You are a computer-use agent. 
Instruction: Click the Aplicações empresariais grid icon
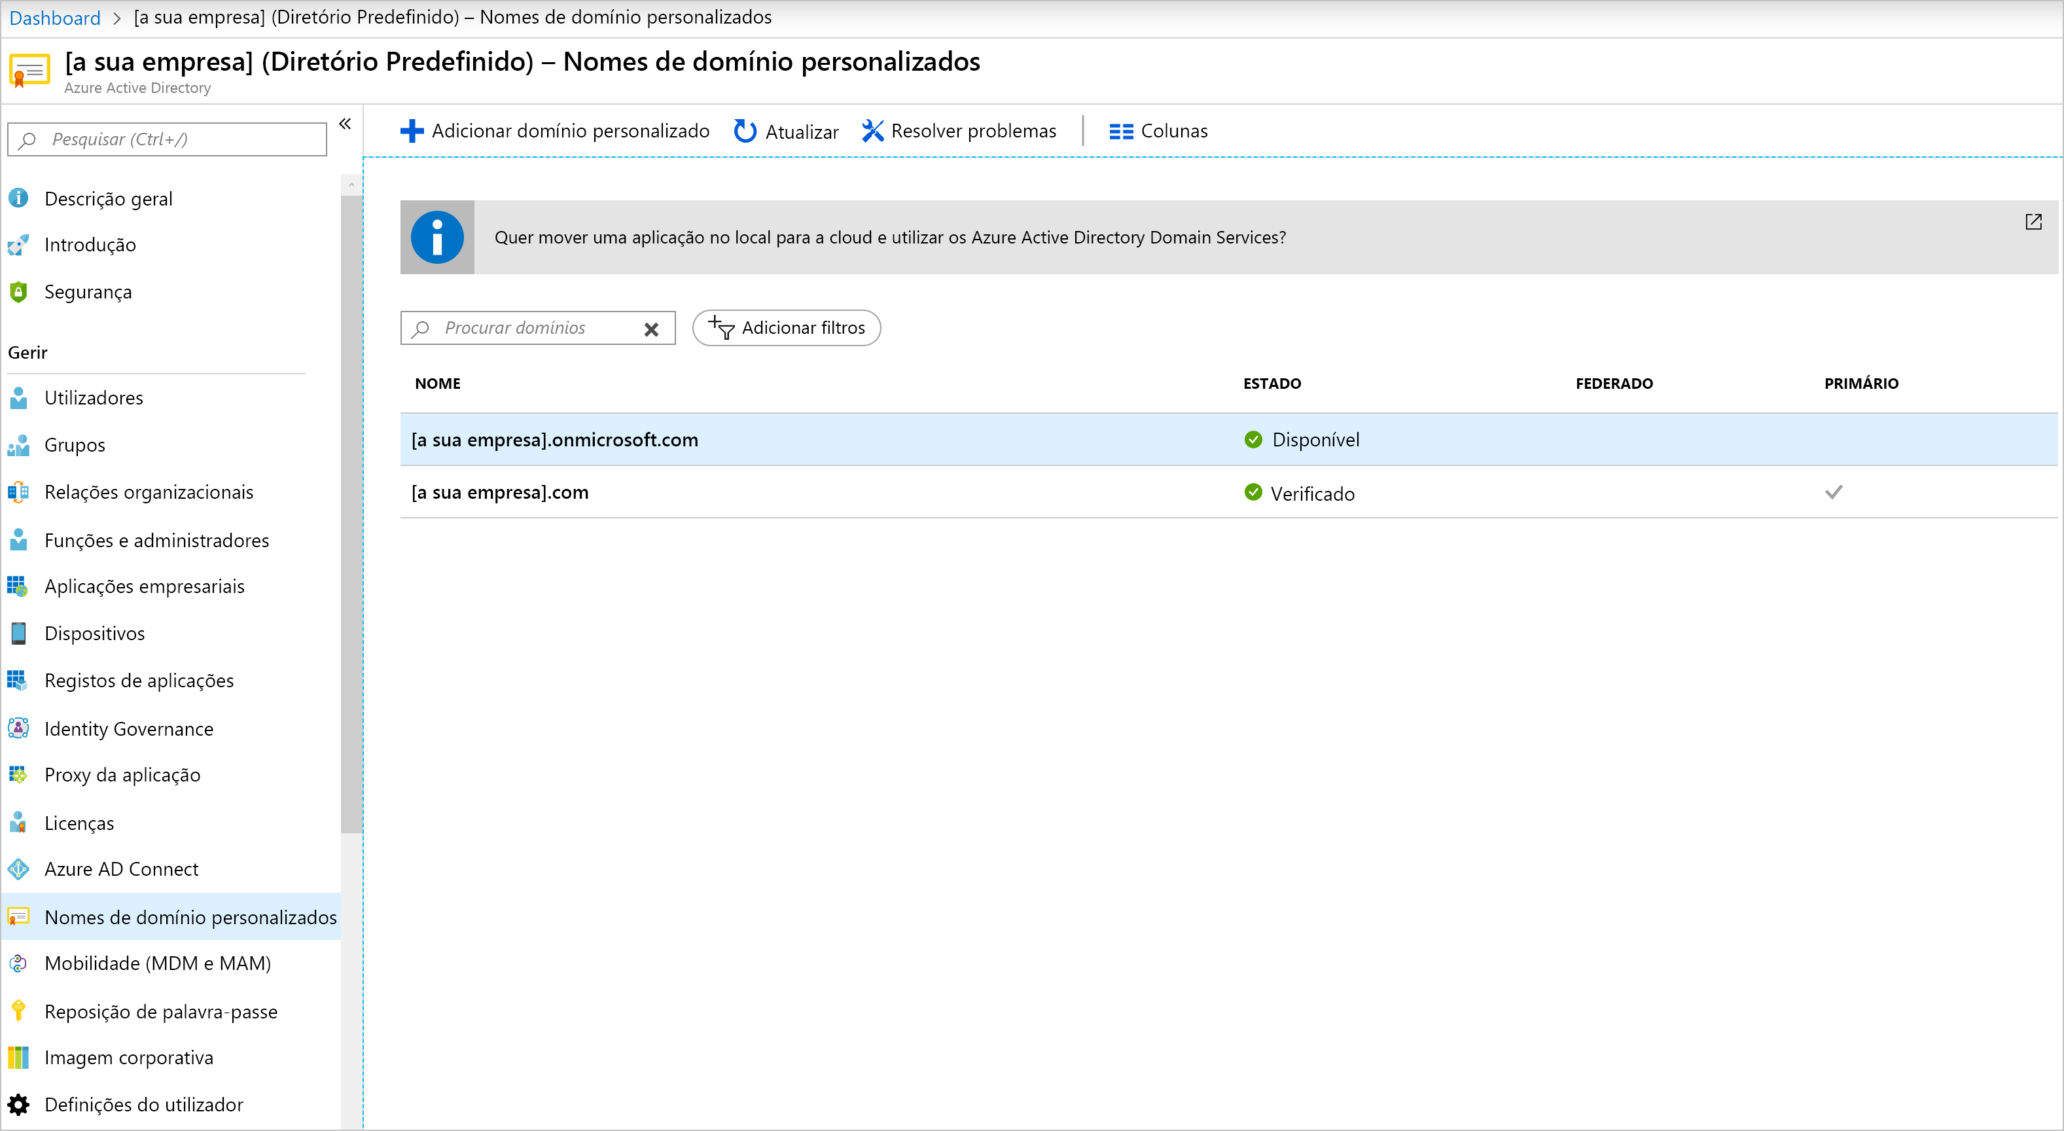(18, 586)
